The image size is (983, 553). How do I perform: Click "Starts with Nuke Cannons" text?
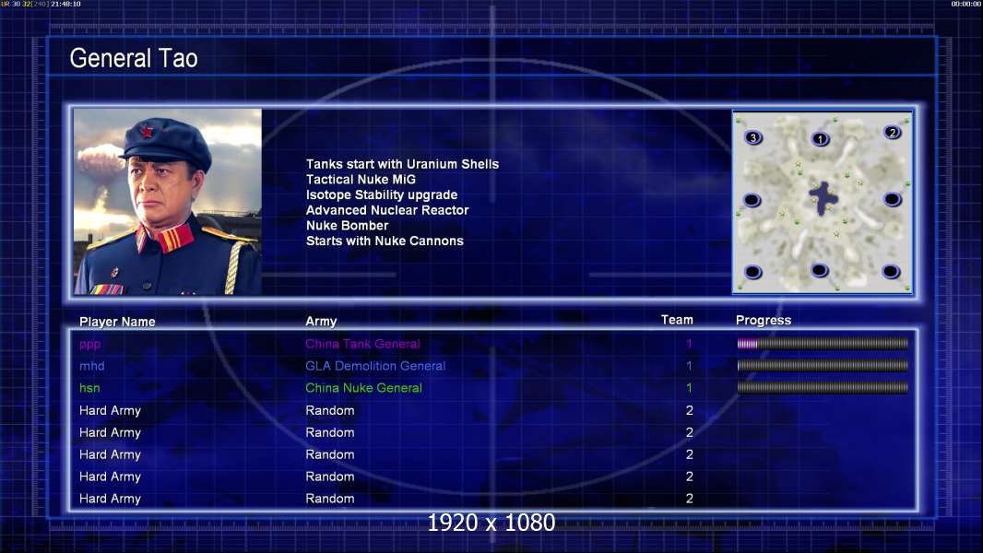[x=385, y=241]
